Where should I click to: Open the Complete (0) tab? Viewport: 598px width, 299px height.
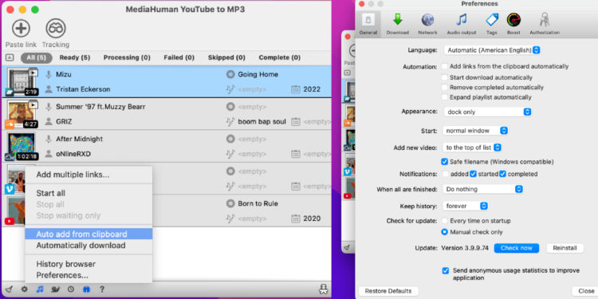click(280, 57)
